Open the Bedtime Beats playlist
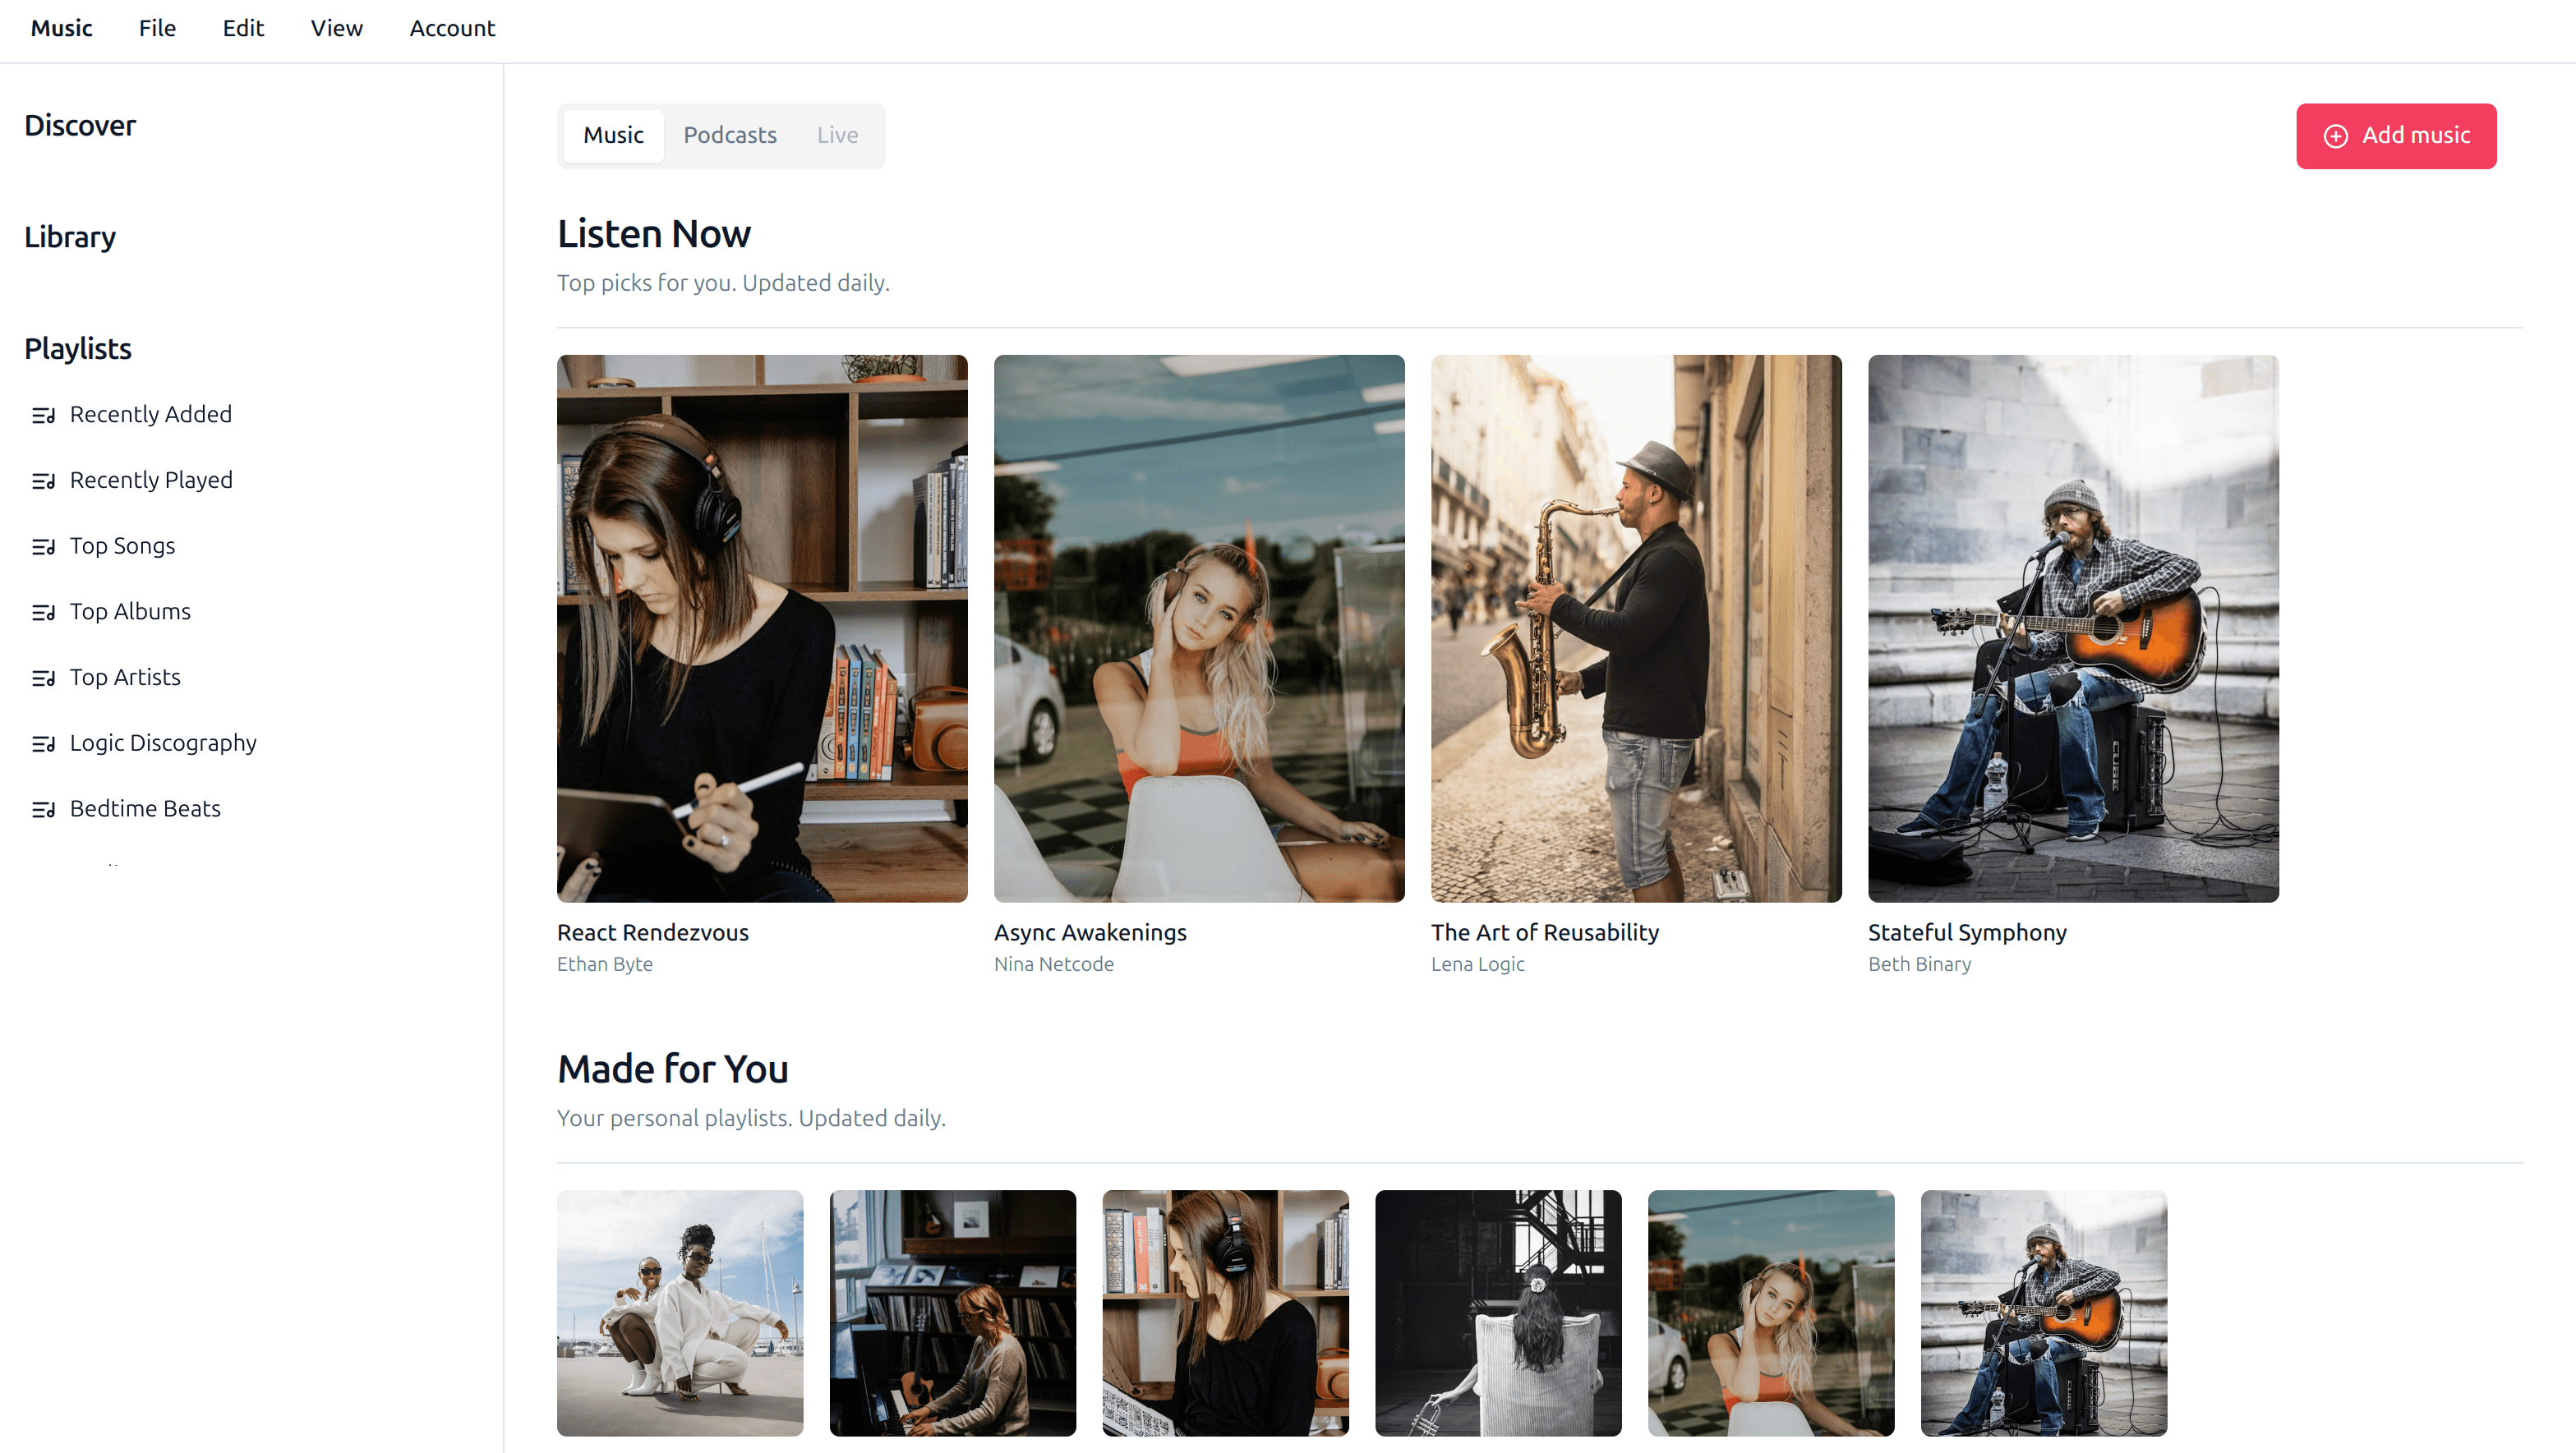The width and height of the screenshot is (2576, 1453). 145,808
